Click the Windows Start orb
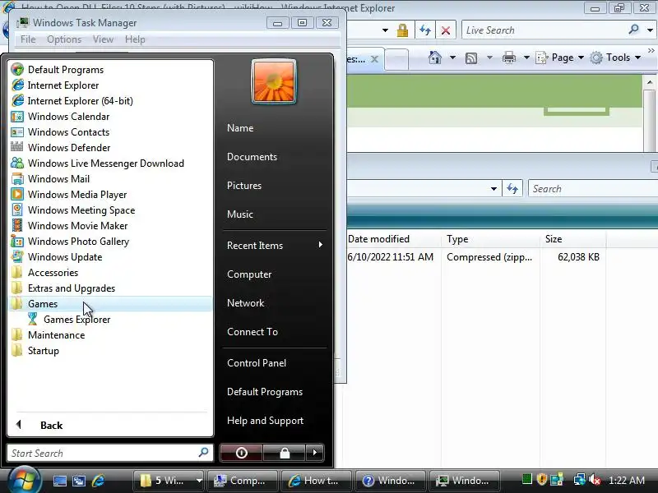658x493 pixels. (25, 481)
